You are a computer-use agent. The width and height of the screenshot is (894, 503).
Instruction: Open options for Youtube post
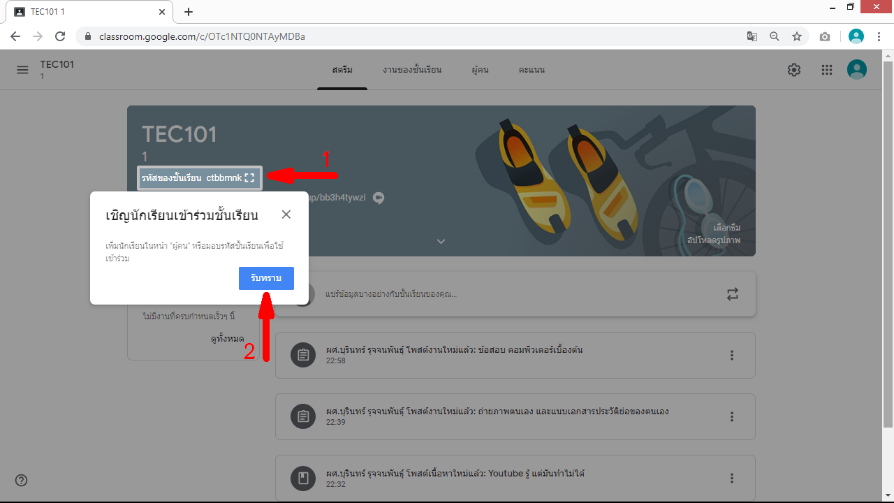point(732,479)
